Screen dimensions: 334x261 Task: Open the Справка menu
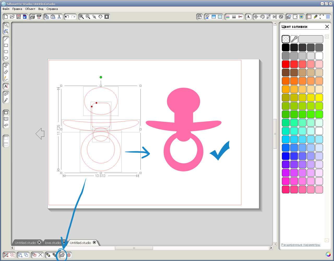tap(52, 9)
